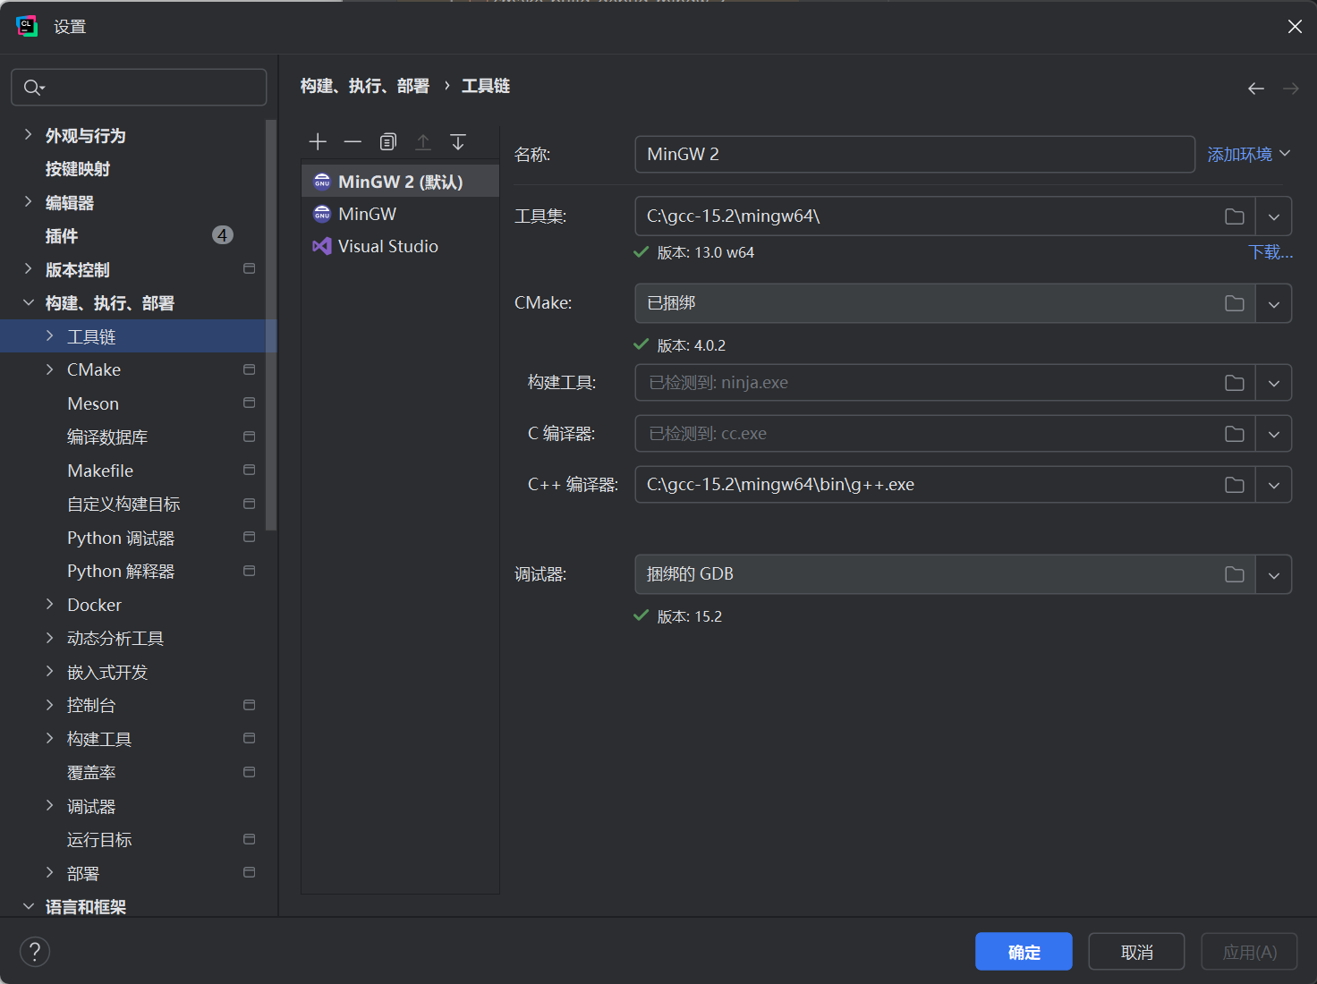Browse folder for C compiler

[1235, 434]
